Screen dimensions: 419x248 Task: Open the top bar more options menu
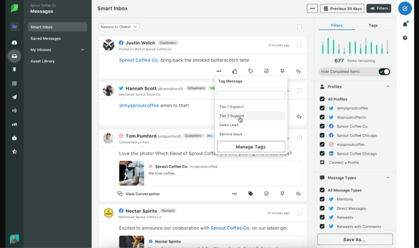(312, 9)
